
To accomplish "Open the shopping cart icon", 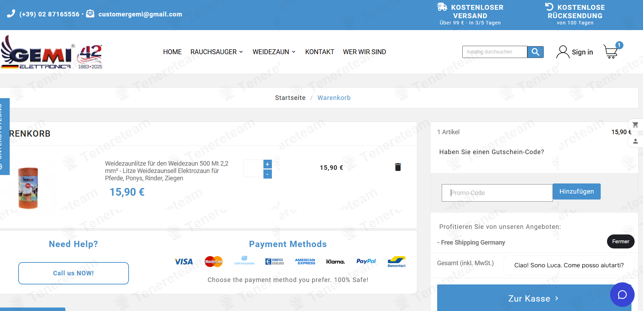I will coord(611,51).
